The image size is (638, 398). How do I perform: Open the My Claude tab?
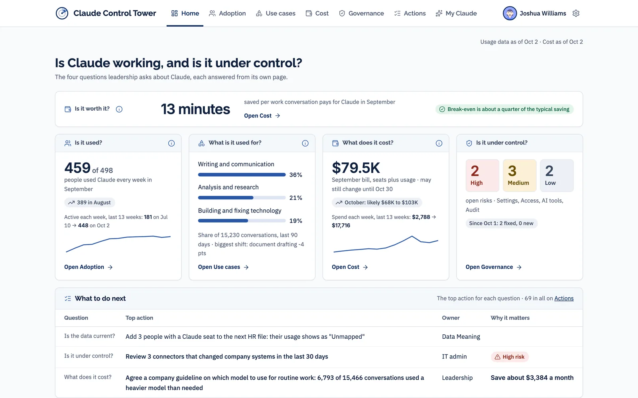pyautogui.click(x=456, y=13)
